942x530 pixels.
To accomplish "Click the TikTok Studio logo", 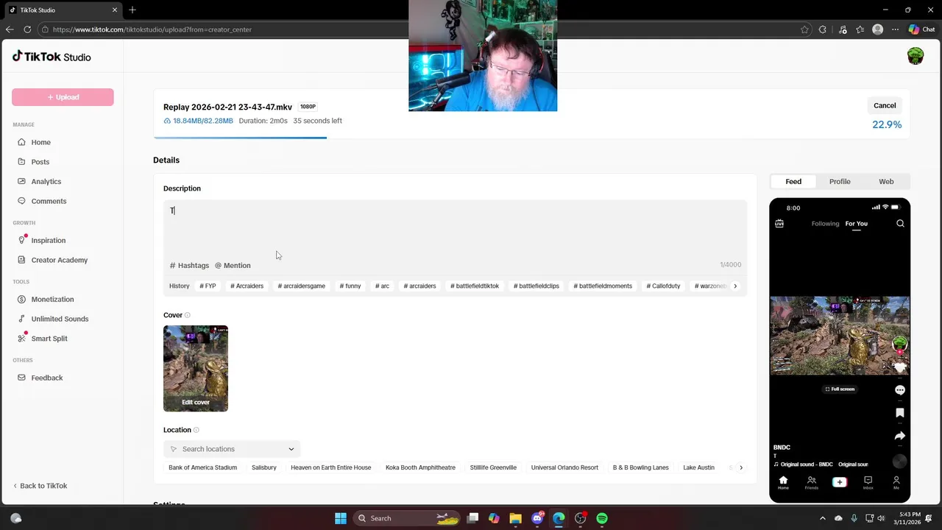I will click(x=52, y=57).
